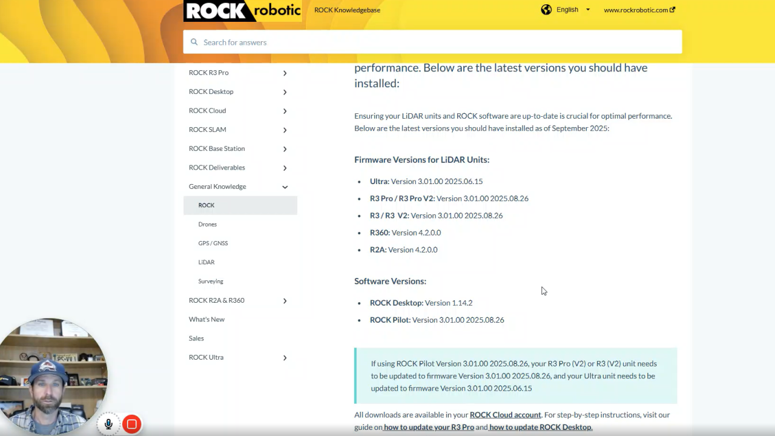This screenshot has height=436, width=775.
Task: Select the GPS / GNSS subcategory
Action: click(x=213, y=243)
